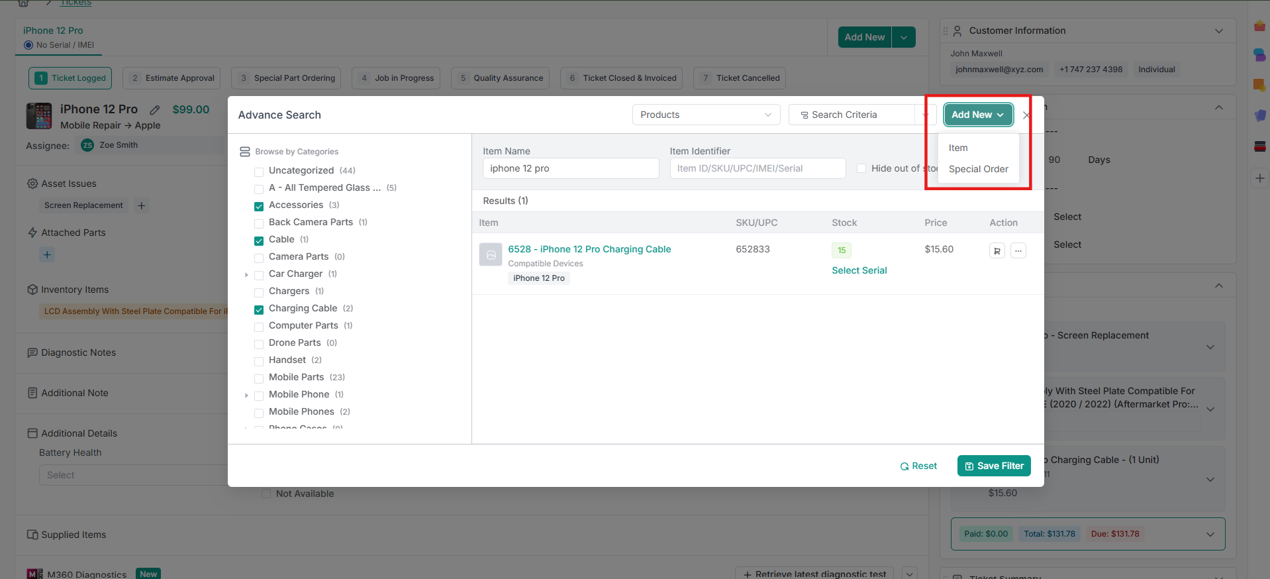The width and height of the screenshot is (1270, 579).
Task: Enable Hide out of stock checkbox
Action: click(x=861, y=168)
